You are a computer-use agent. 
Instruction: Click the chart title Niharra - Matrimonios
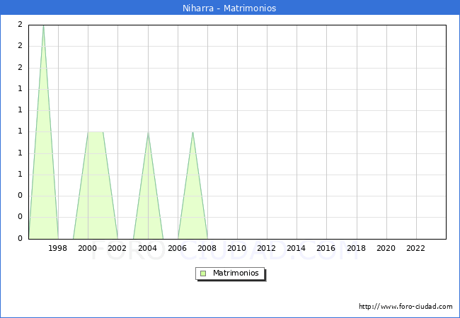coord(229,8)
